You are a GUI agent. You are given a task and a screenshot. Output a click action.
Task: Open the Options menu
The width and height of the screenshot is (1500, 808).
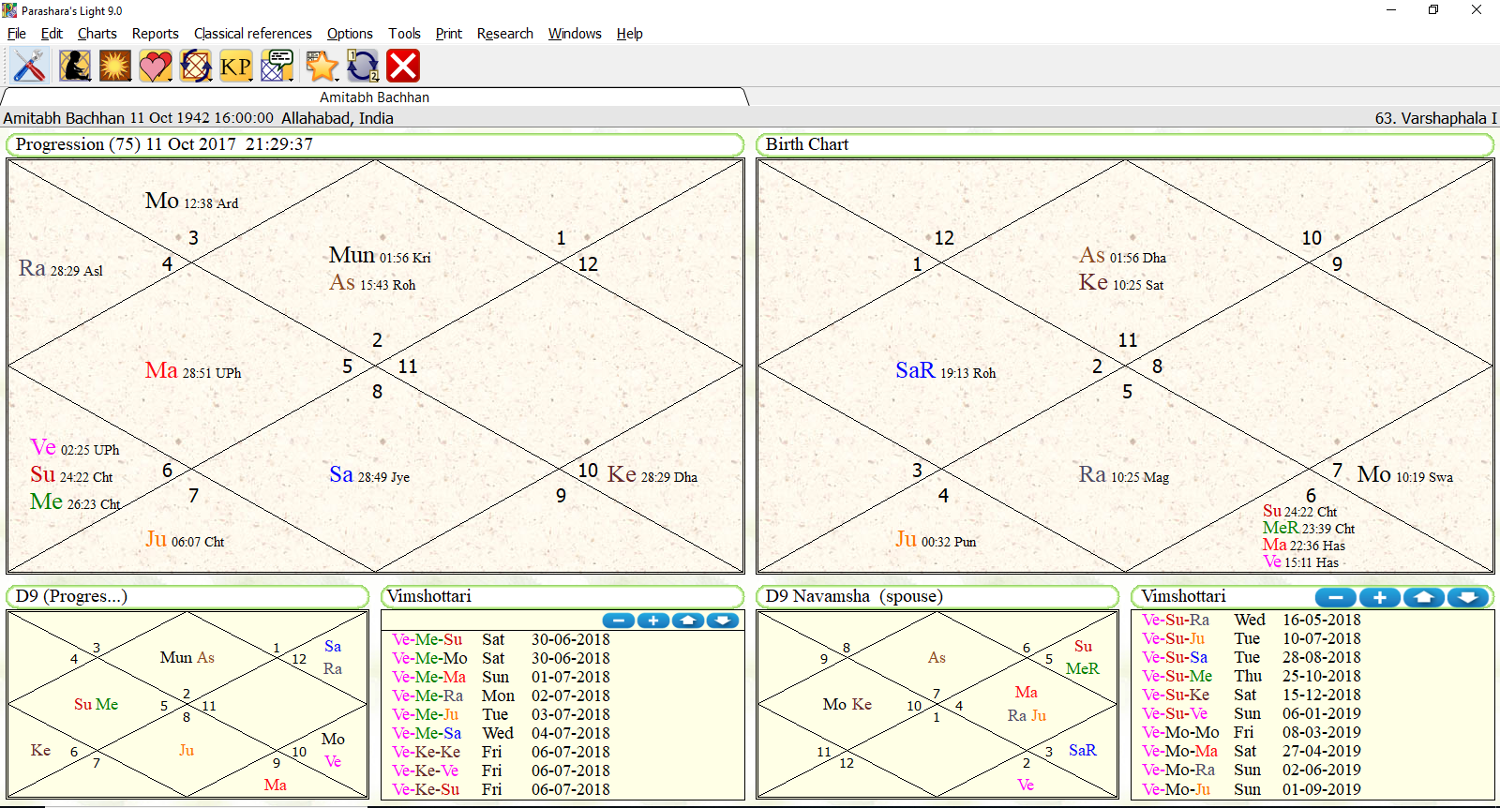(350, 34)
